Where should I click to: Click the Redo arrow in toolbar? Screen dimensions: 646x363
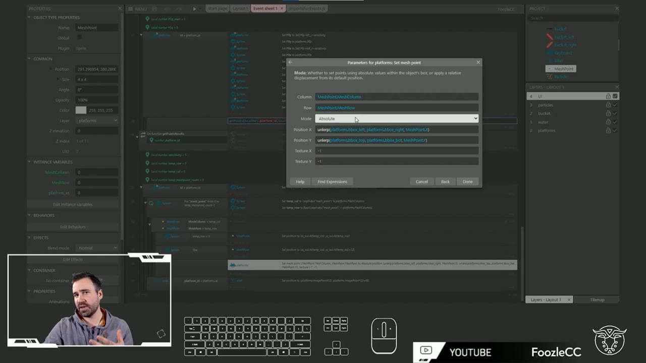179,9
